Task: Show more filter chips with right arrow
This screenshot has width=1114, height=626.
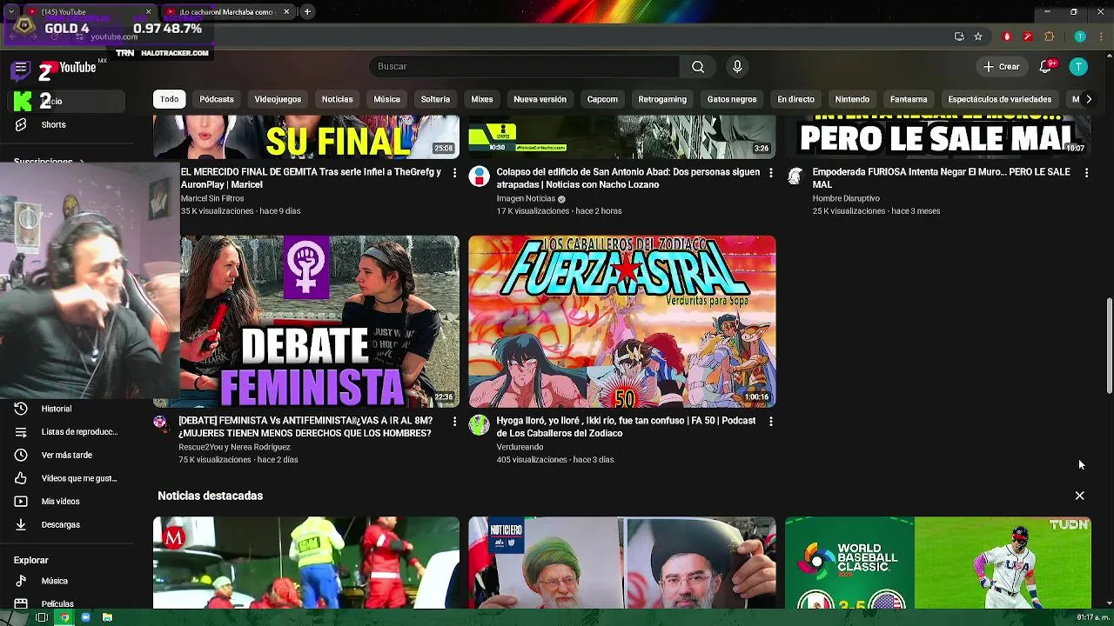Action: 1088,99
